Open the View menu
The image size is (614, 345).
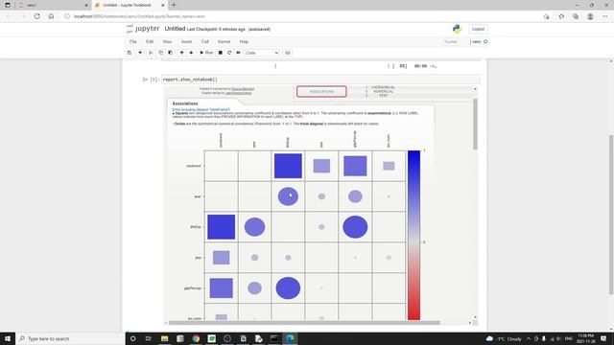(x=167, y=41)
